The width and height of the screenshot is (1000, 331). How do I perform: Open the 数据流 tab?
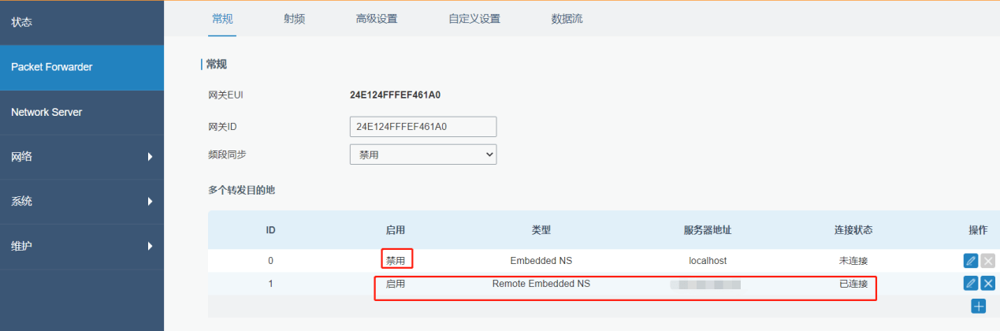[x=567, y=19]
